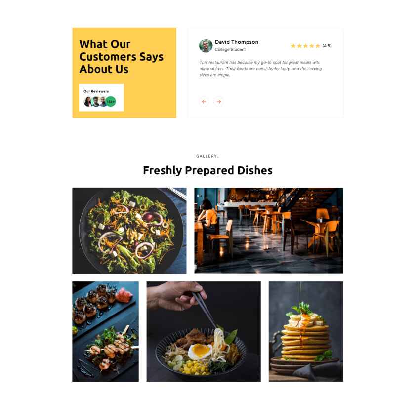Click the Our Reviewers label
The width and height of the screenshot is (415, 395).
(x=96, y=91)
